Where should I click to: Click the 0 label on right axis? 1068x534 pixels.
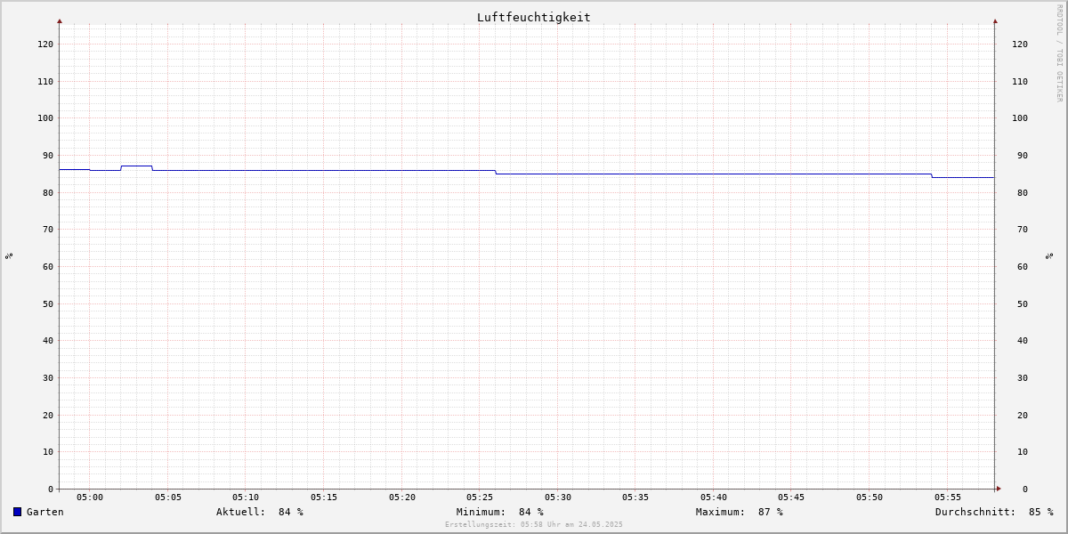pos(1025,489)
